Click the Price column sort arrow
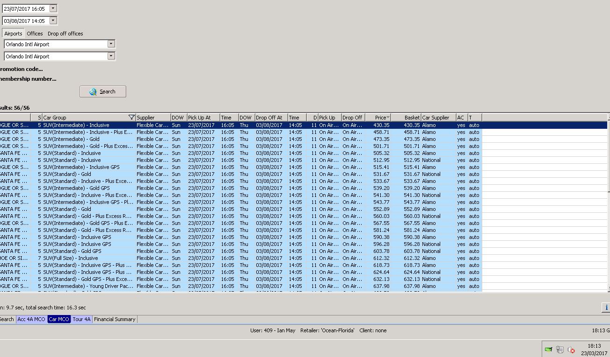Image resolution: width=610 pixels, height=357 pixels. click(388, 118)
